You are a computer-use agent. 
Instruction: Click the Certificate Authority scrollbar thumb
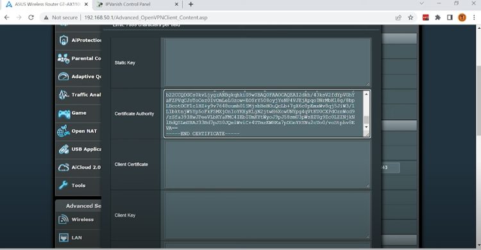click(366, 120)
